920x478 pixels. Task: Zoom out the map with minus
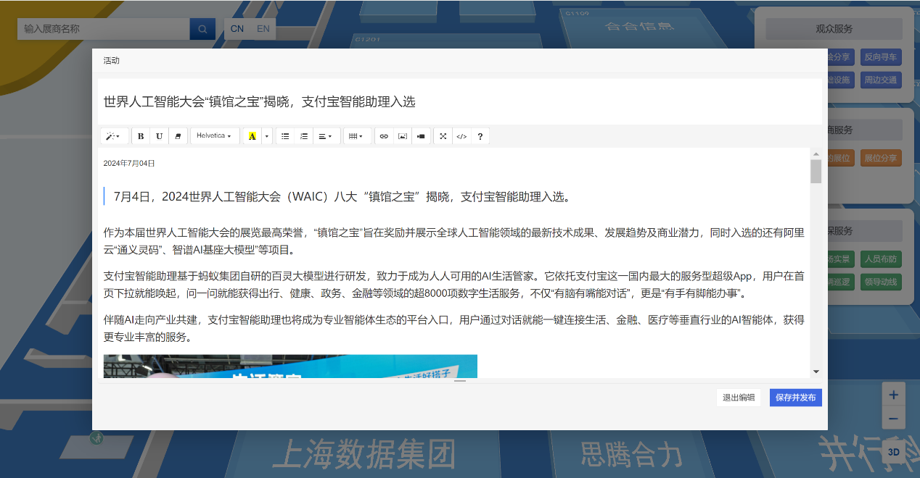click(893, 418)
